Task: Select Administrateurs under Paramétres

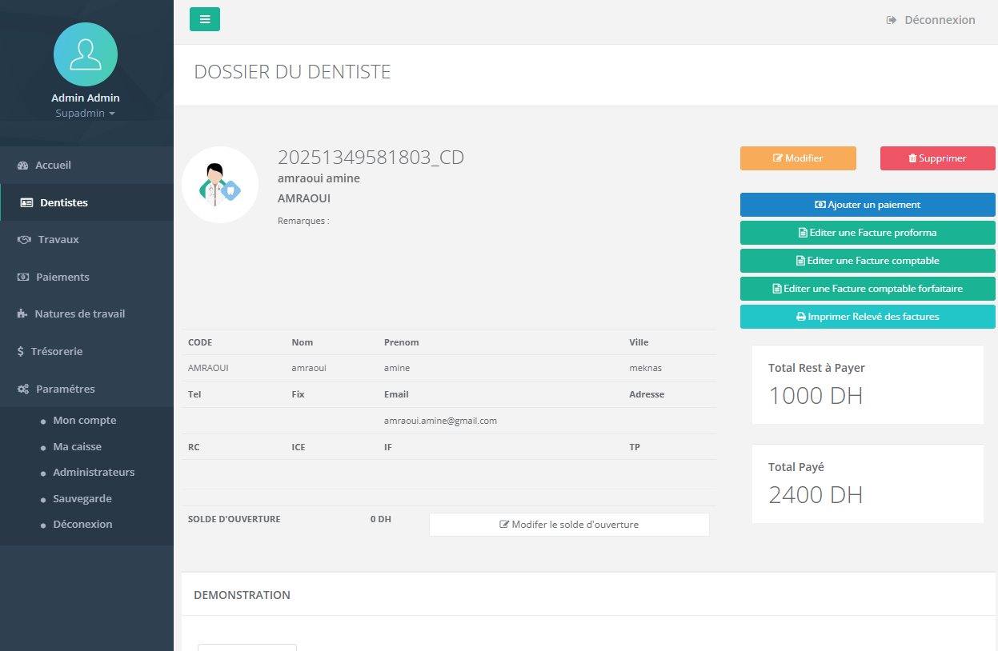Action: pyautogui.click(x=94, y=472)
